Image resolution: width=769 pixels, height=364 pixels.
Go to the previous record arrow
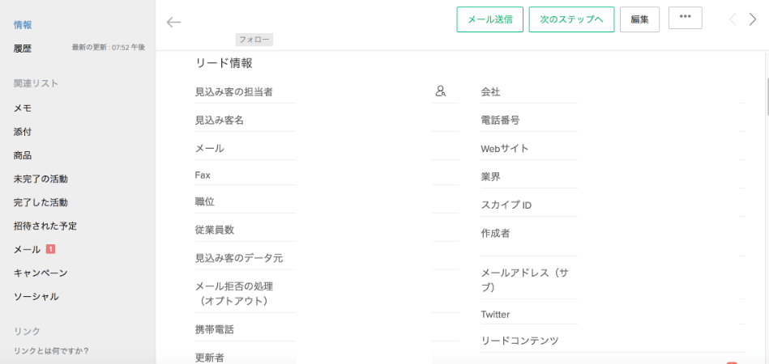pos(733,19)
